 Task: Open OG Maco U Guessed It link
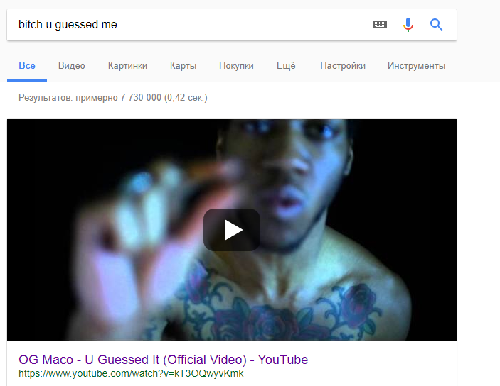(x=163, y=360)
